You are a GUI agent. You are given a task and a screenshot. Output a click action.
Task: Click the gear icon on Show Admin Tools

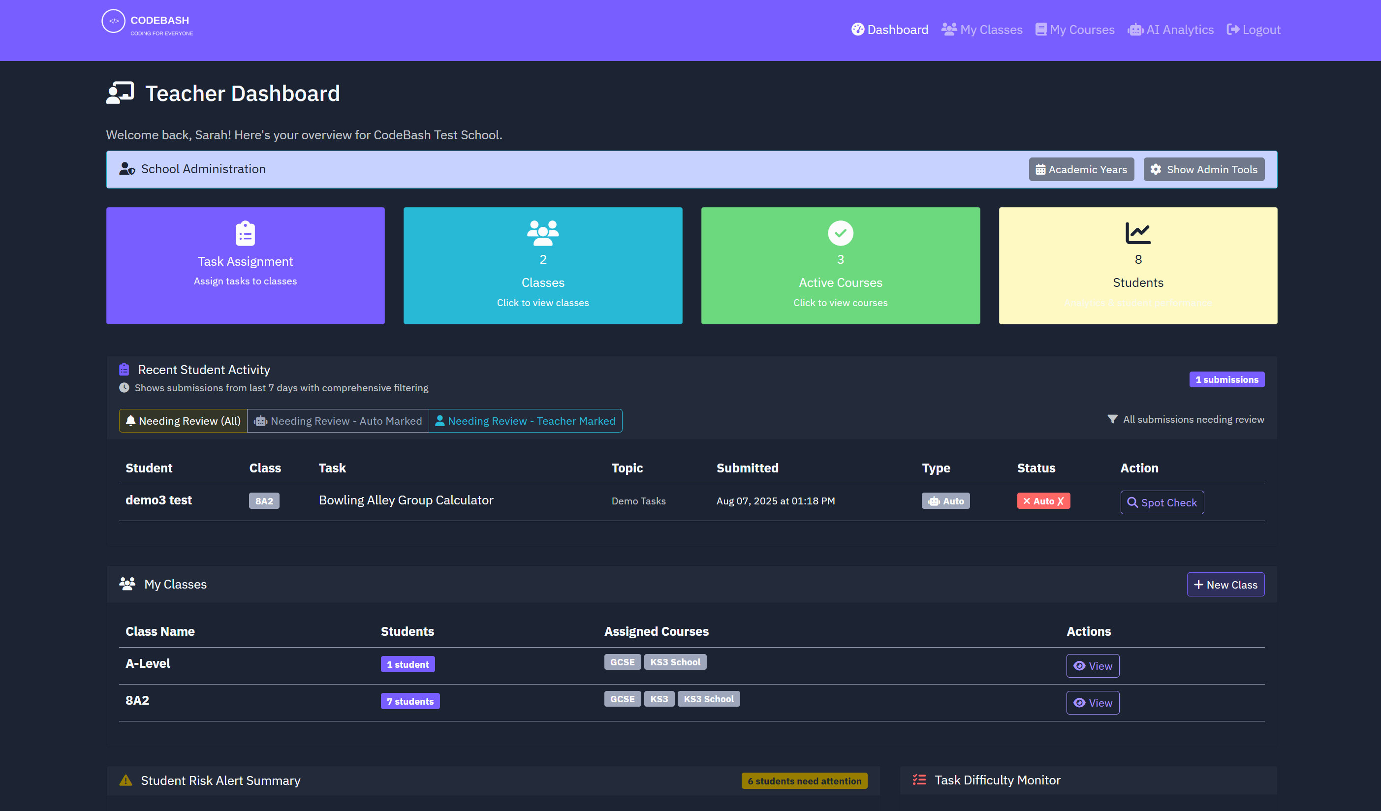click(x=1156, y=169)
